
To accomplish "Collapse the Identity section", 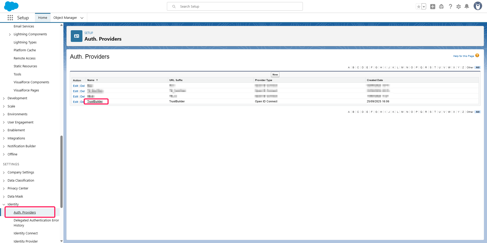I will click(4, 204).
